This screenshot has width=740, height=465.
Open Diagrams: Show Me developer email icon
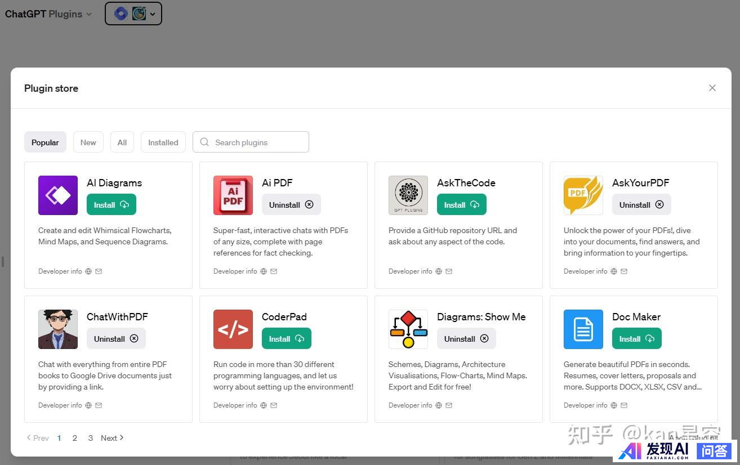tap(449, 405)
